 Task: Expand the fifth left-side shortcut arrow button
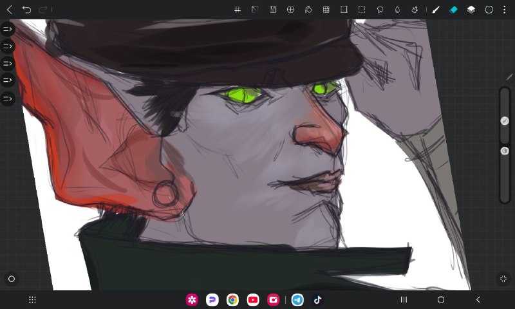[x=8, y=98]
